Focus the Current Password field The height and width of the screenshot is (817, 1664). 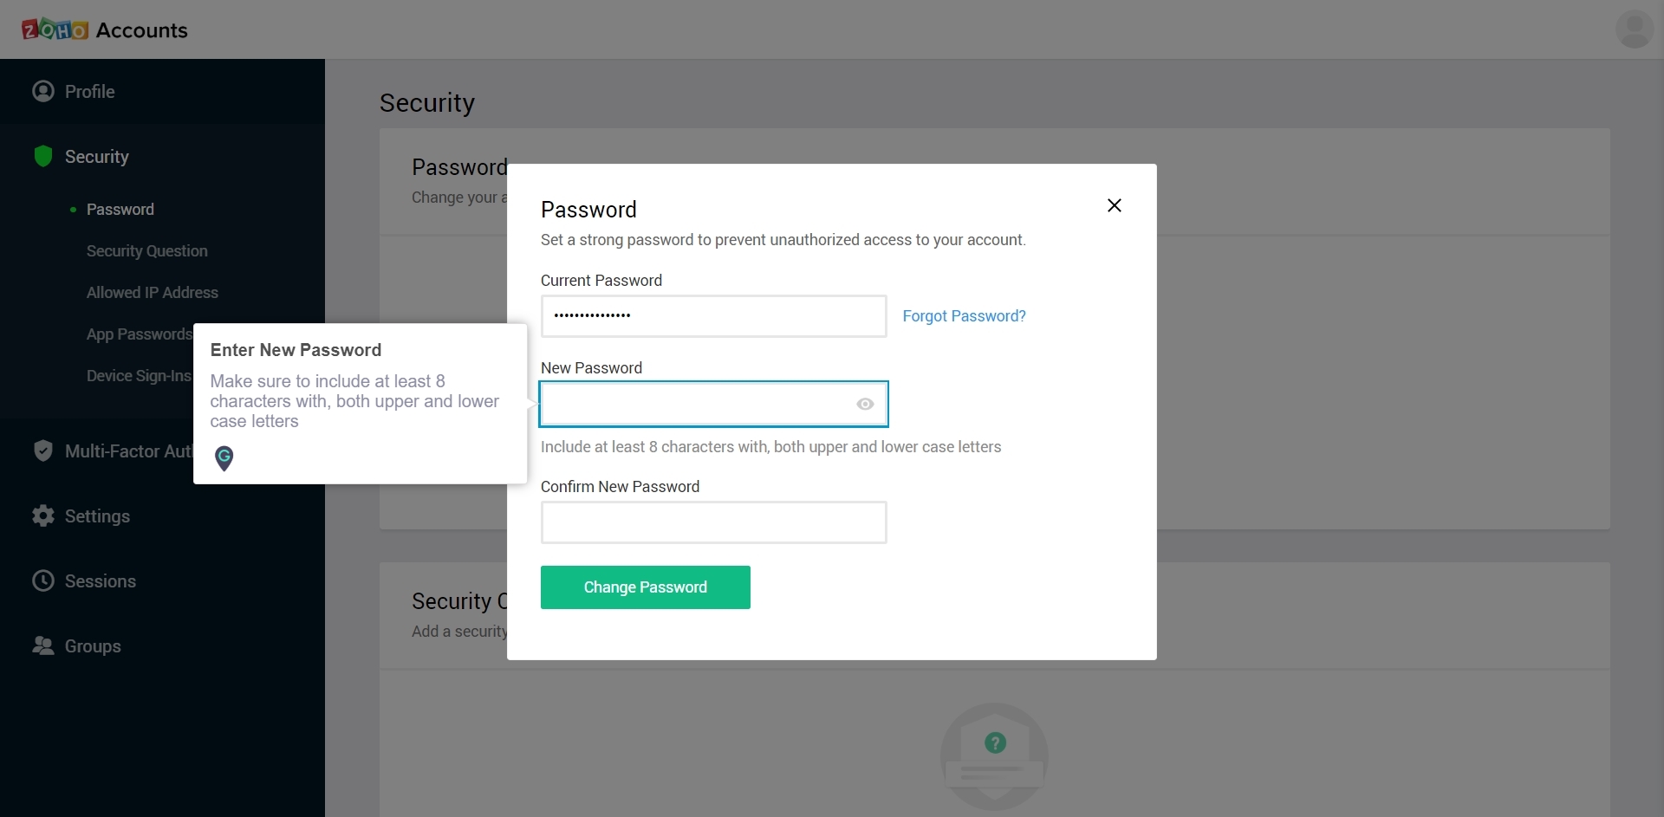click(714, 316)
